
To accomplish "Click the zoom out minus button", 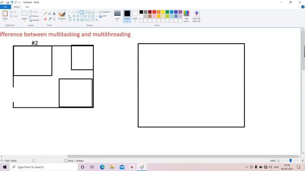I will tap(278, 161).
